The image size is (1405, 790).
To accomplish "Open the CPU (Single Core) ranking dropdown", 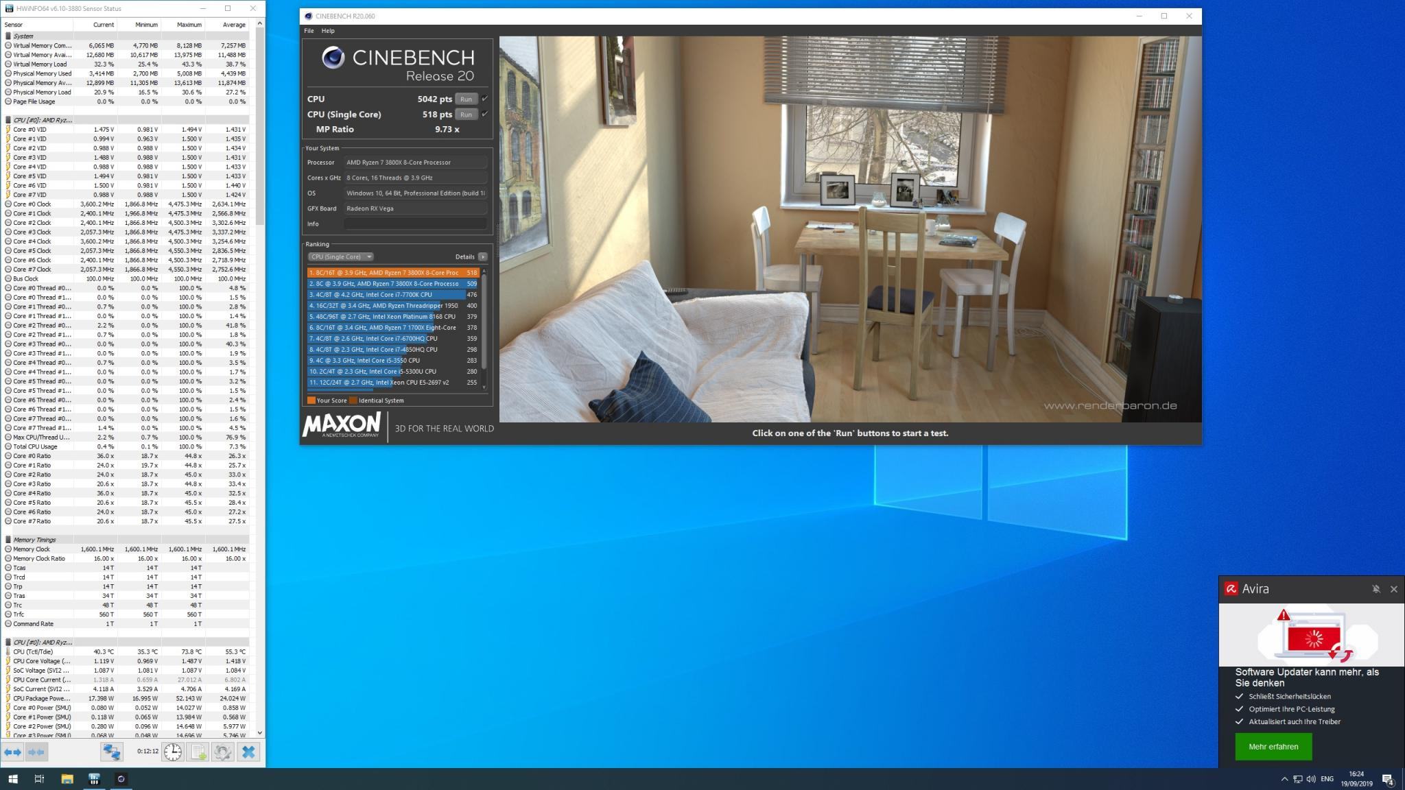I will (x=340, y=256).
